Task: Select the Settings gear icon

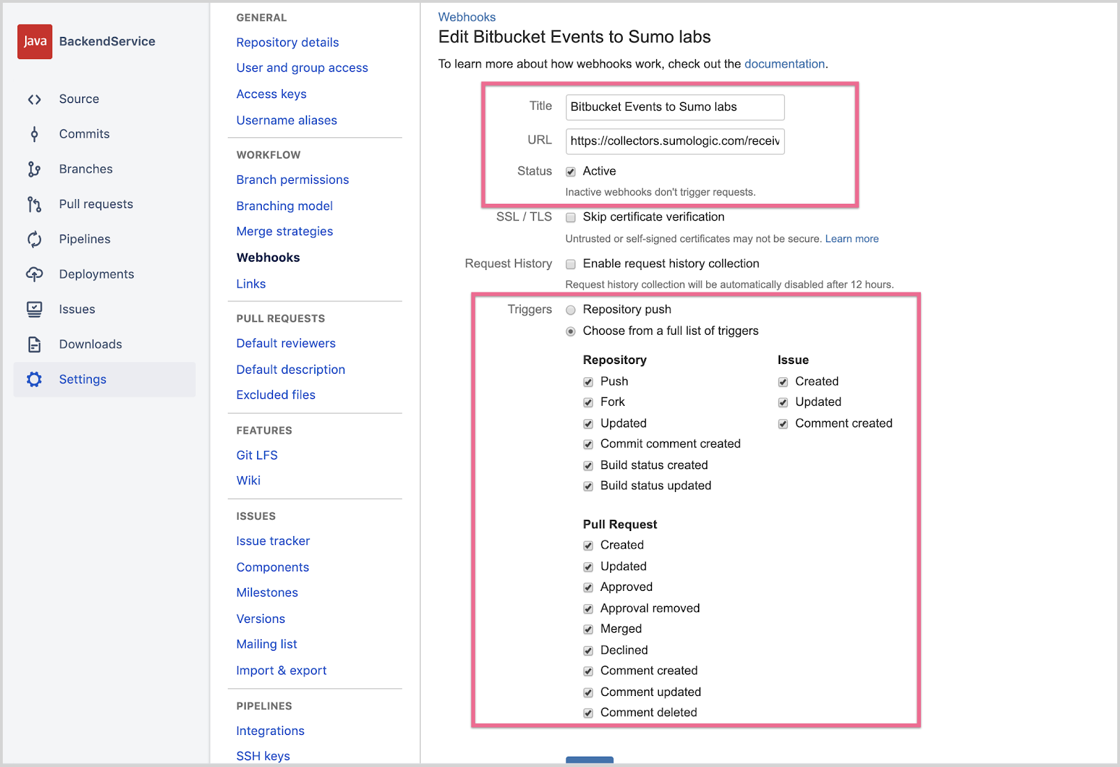Action: pyautogui.click(x=34, y=379)
